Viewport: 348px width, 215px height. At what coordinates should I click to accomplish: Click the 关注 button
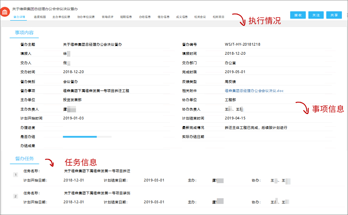click(316, 15)
